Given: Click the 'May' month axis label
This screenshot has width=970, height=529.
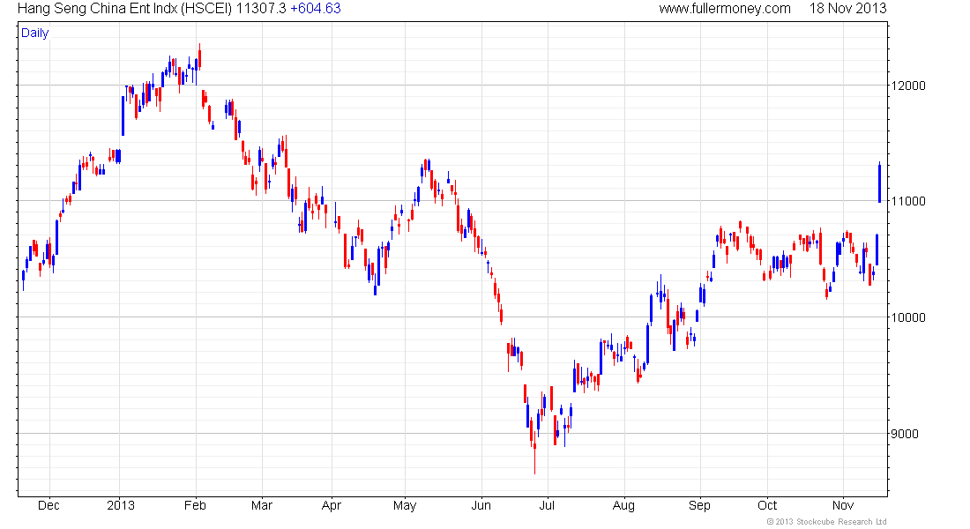Looking at the screenshot, I should 405,505.
